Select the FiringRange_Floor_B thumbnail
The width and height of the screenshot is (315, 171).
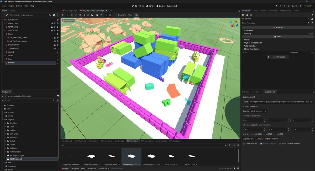151,157
